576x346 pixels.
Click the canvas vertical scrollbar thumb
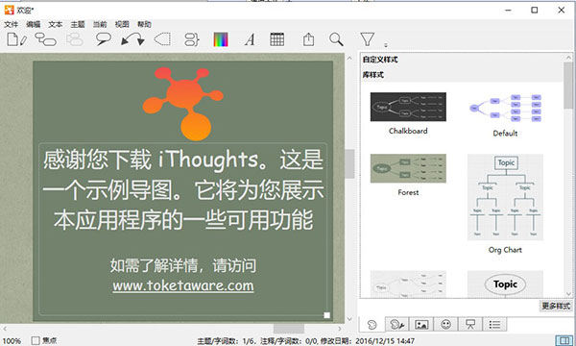(349, 163)
